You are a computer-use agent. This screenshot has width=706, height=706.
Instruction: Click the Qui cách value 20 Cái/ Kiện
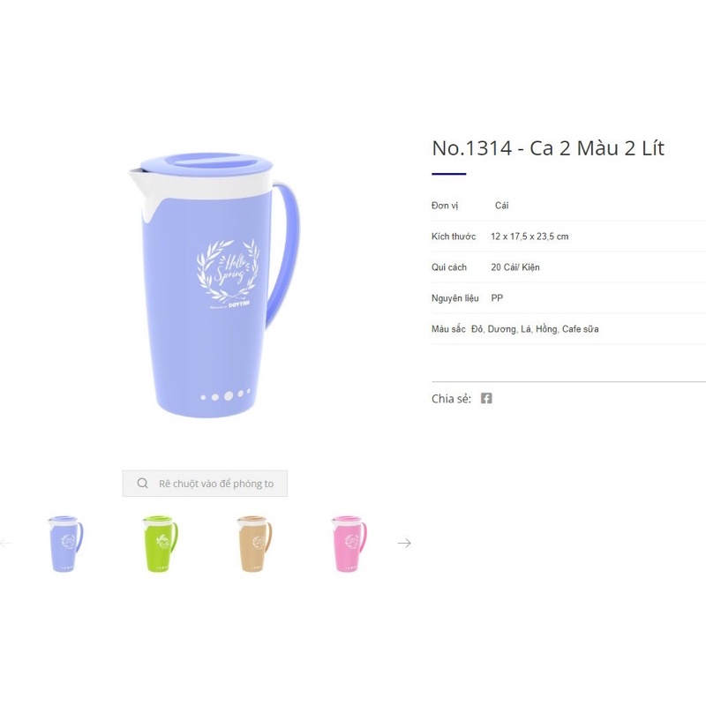[x=515, y=267]
